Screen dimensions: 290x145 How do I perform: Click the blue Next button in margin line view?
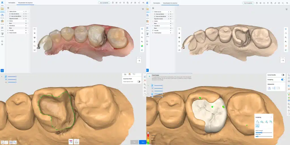point(143,142)
